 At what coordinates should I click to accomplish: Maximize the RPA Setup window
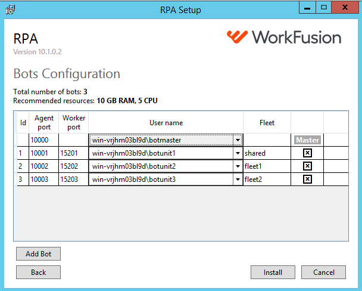pyautogui.click(x=323, y=8)
